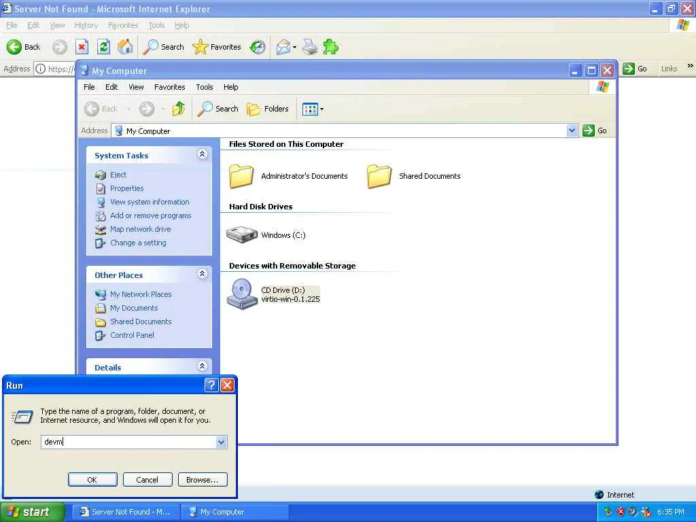
Task: Click the Mail envelope icon
Action: 283,47
